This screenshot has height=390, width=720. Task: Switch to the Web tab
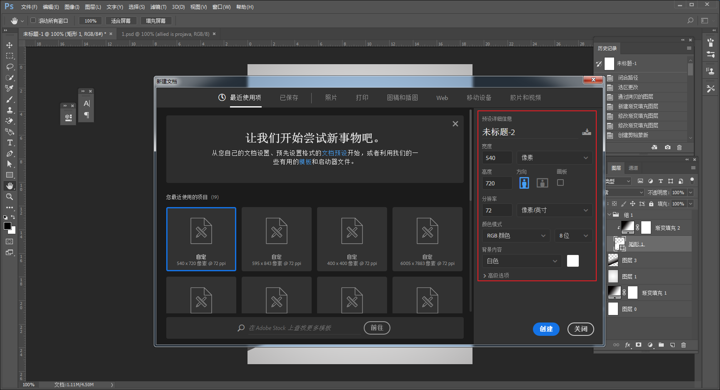tap(442, 98)
